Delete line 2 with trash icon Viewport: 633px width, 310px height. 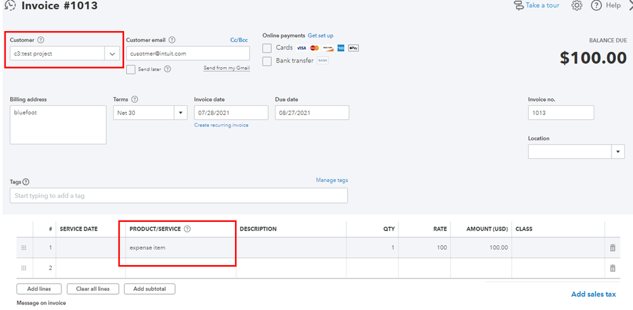tap(613, 268)
